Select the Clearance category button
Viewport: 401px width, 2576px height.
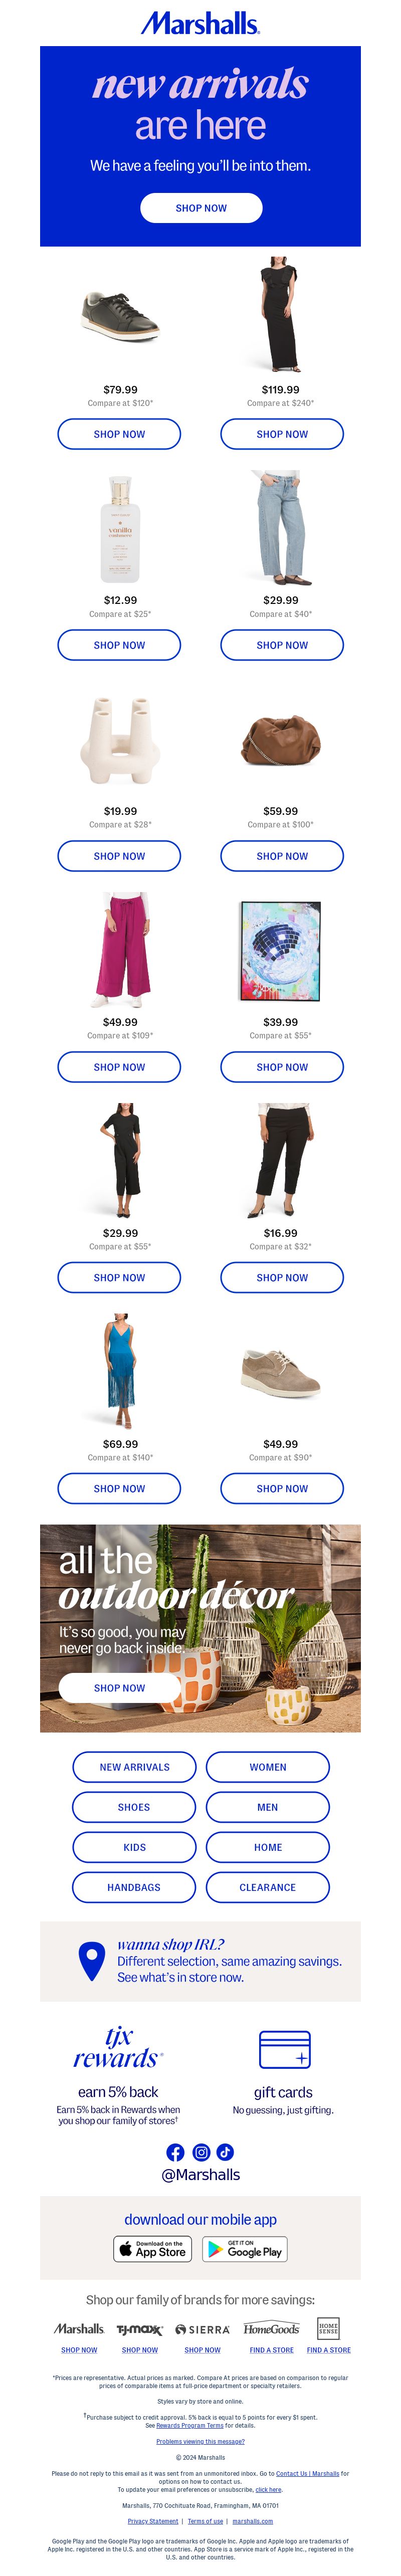point(268,1887)
